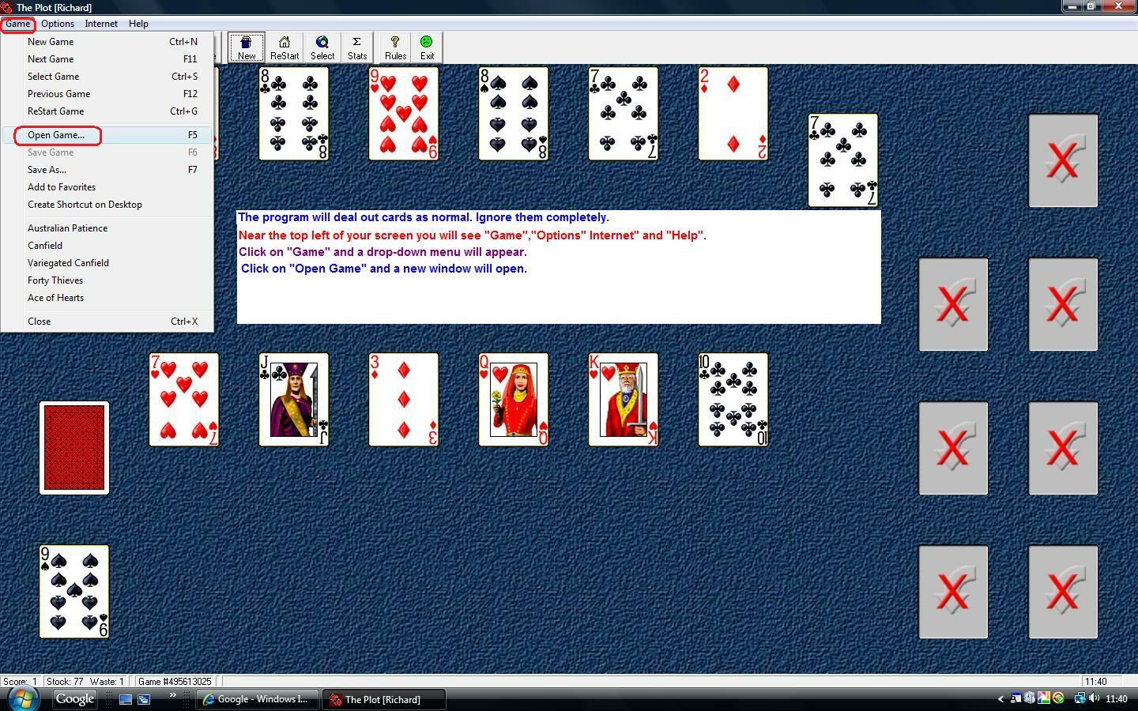Viewport: 1138px width, 711px height.
Task: Launch the Windows Start orb
Action: 23,698
